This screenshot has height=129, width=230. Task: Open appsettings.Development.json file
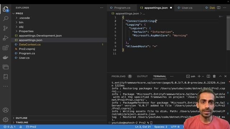point(40,36)
